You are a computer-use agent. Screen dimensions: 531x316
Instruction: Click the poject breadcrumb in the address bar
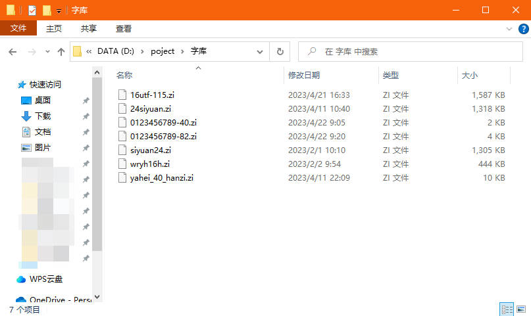click(x=163, y=51)
